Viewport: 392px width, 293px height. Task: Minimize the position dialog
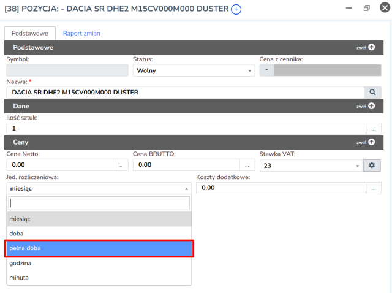(349, 8)
